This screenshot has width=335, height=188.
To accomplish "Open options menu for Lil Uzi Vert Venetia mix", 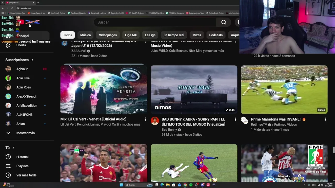I will [x=145, y=119].
